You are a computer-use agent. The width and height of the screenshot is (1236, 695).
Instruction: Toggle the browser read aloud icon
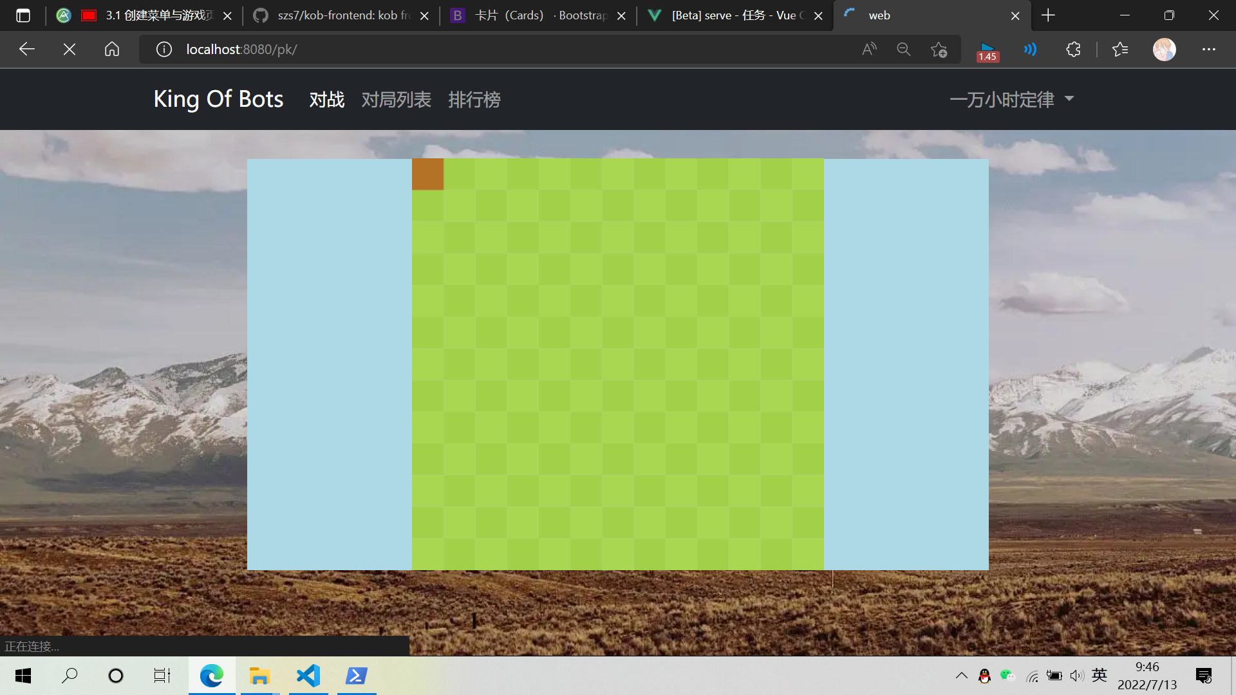coord(869,49)
